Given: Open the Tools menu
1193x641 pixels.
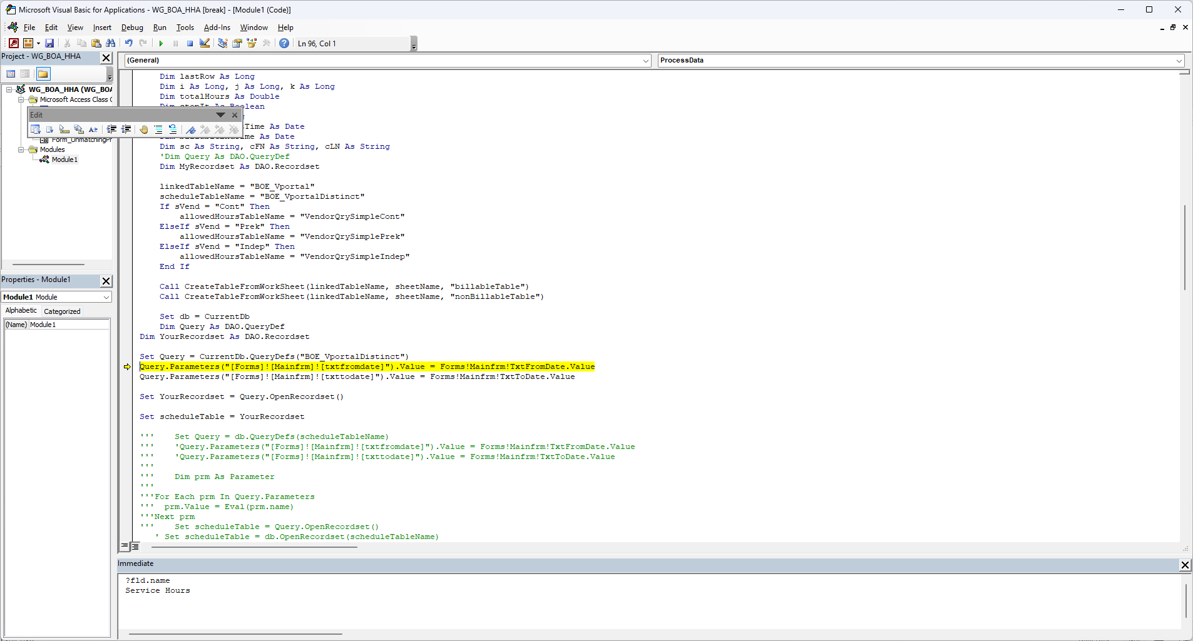Looking at the screenshot, I should click(x=185, y=28).
